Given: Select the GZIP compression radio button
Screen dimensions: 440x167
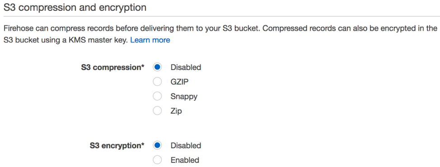Looking at the screenshot, I should 157,82.
